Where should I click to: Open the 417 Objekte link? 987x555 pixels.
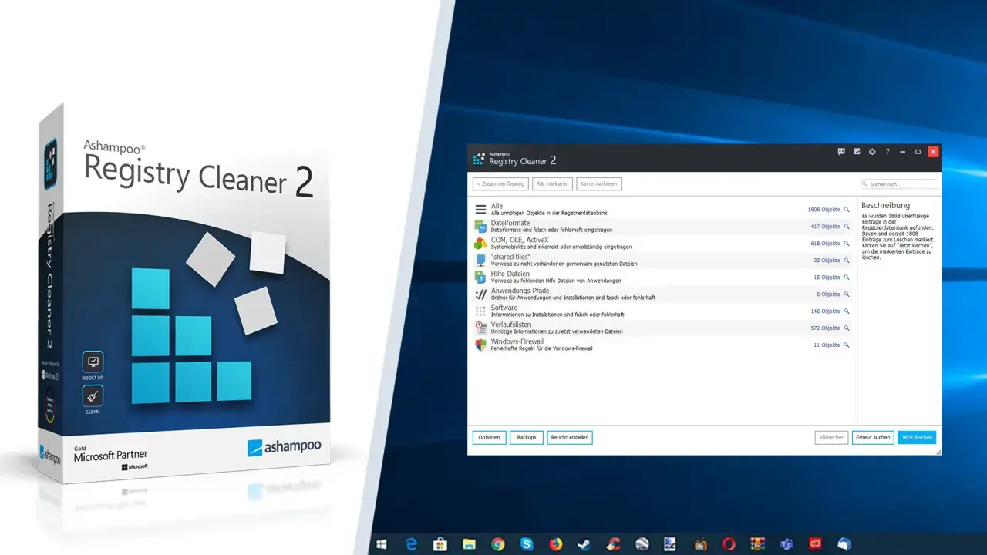click(x=825, y=227)
